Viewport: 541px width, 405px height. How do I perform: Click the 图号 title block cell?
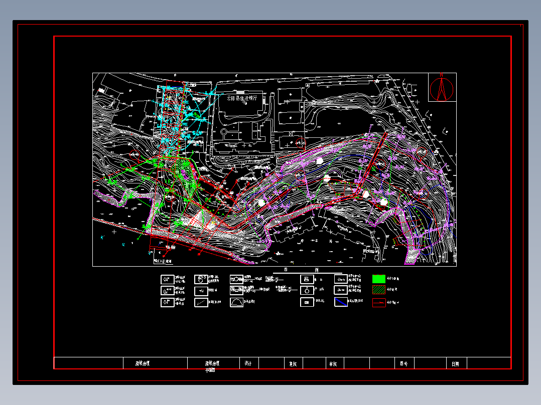coord(404,363)
